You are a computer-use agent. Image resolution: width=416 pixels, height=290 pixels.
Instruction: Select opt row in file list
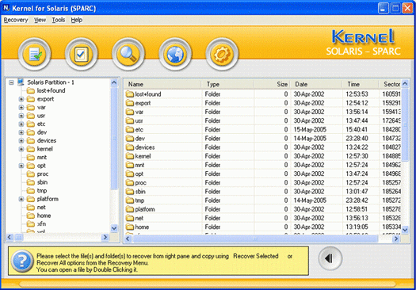[262, 174]
